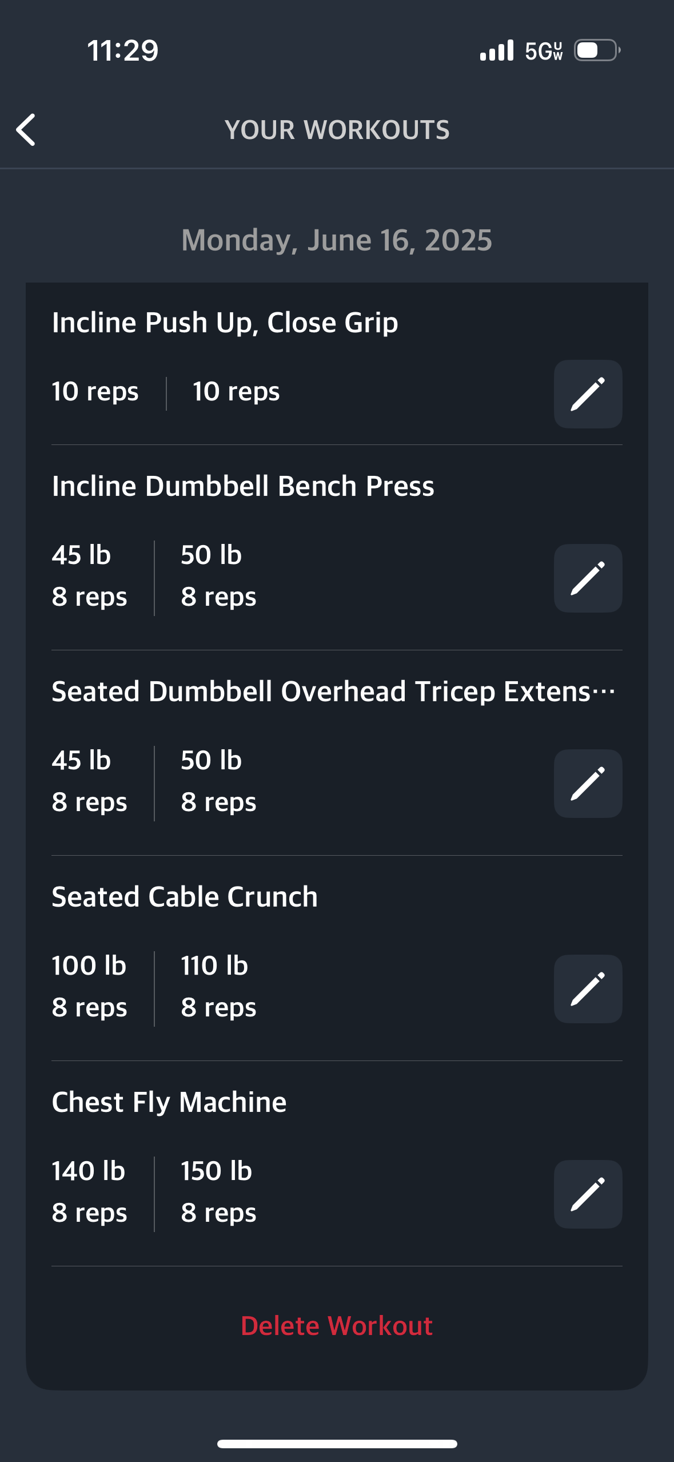
Task: Edit Seated Cable Crunch sets
Action: point(588,988)
